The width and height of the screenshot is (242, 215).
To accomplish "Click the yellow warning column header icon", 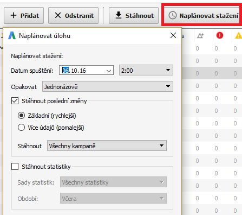I will [239, 35].
